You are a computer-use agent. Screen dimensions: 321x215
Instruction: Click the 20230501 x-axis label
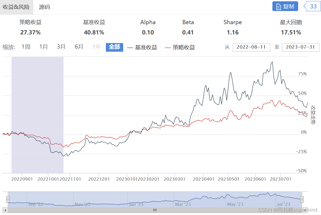(229, 179)
